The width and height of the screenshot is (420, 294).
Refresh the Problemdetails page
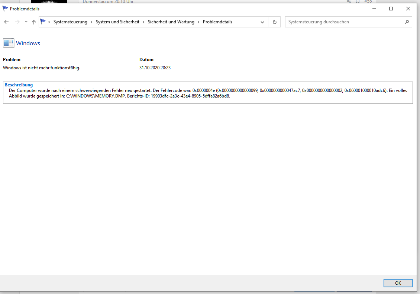point(274,22)
